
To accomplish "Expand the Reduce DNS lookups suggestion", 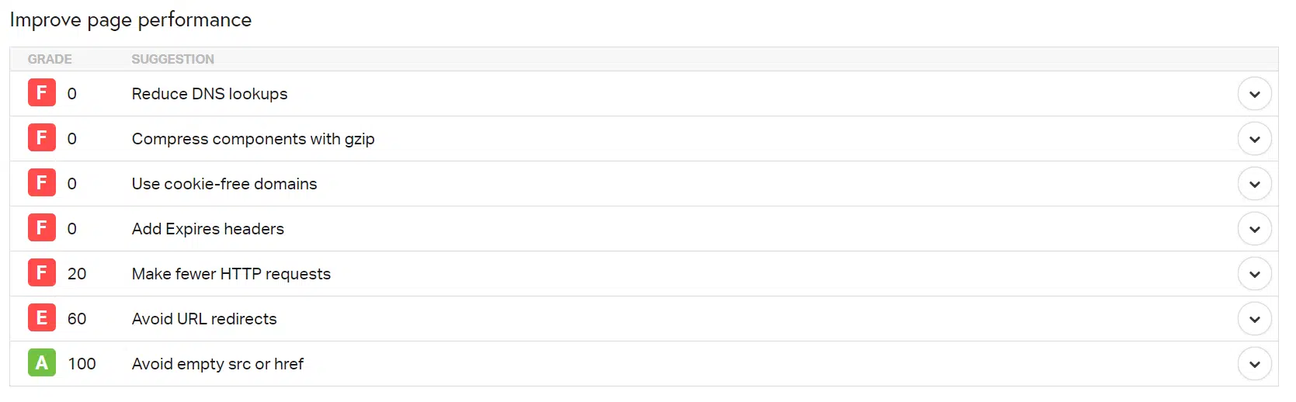I will (x=1254, y=94).
